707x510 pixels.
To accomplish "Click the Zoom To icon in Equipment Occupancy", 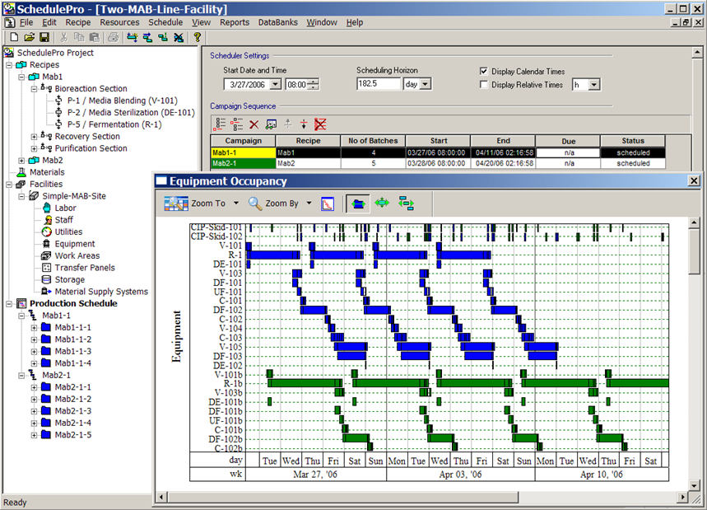I will tap(176, 204).
